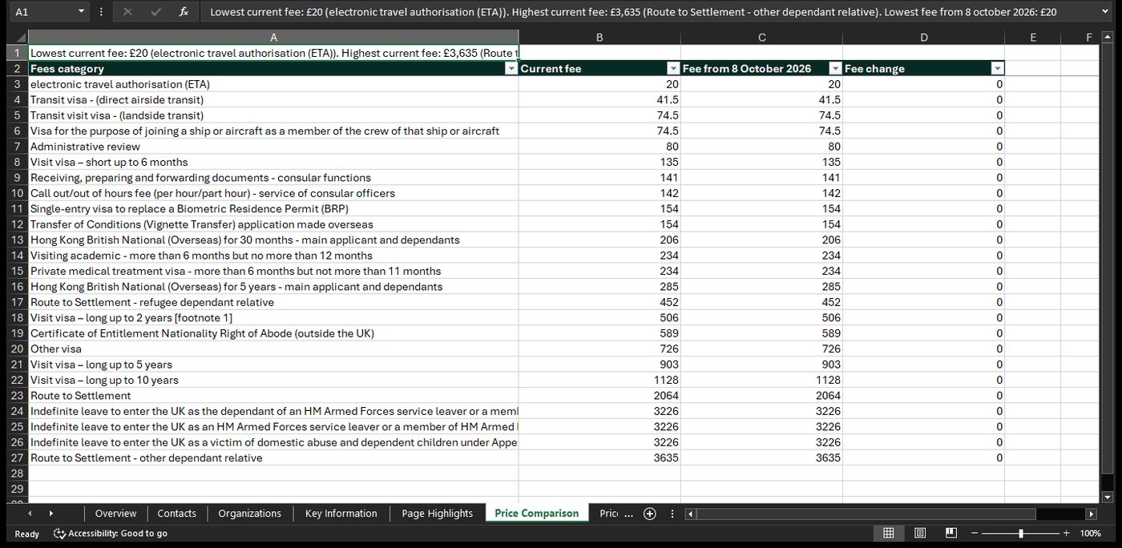This screenshot has width=1122, height=548.
Task: Switch to Page Break Preview icon
Action: (951, 533)
